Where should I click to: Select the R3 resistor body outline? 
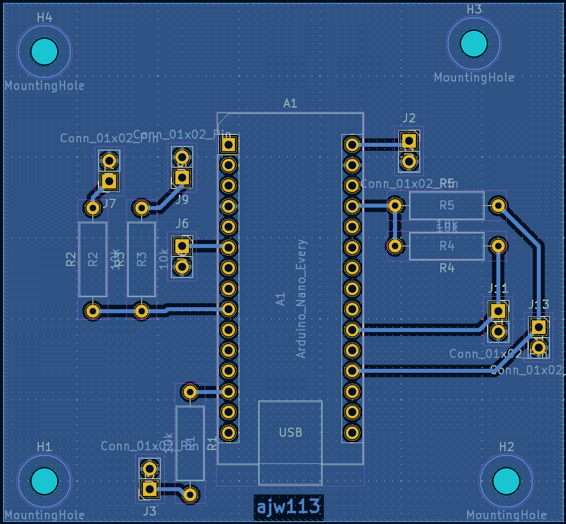(141, 260)
